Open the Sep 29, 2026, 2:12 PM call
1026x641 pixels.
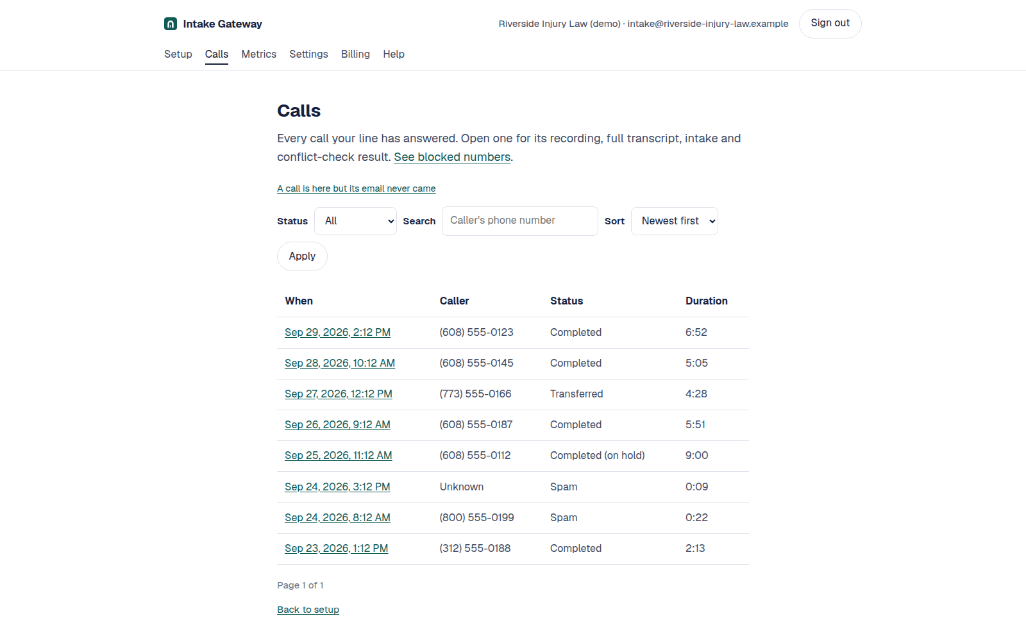coord(337,333)
